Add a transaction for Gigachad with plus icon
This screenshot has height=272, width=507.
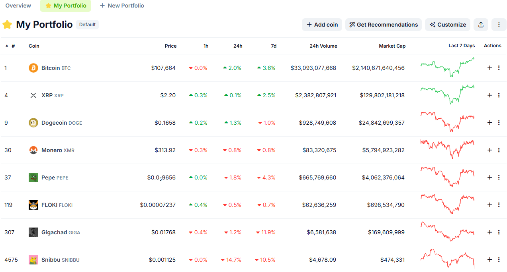(490, 232)
